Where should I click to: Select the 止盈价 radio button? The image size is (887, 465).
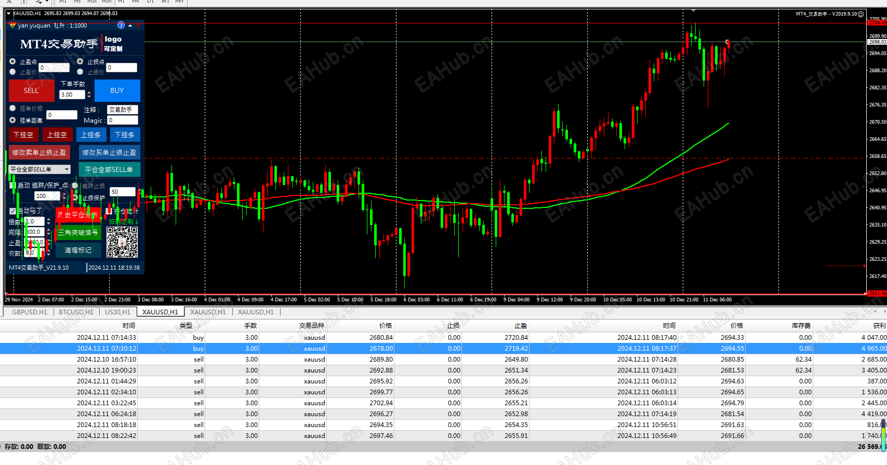coord(12,72)
